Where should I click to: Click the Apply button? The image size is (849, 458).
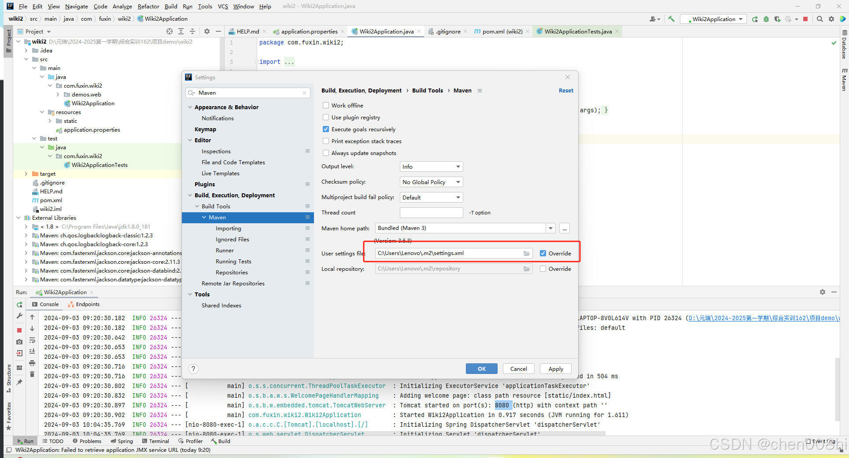[x=555, y=369]
